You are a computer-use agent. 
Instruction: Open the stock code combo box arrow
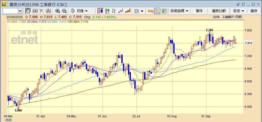(20, 11)
